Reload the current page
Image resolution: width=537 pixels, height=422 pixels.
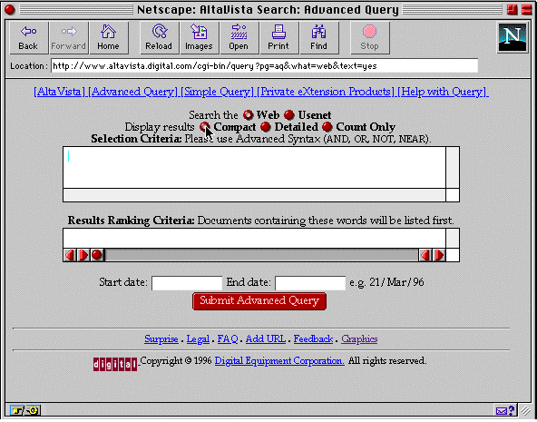tap(160, 38)
